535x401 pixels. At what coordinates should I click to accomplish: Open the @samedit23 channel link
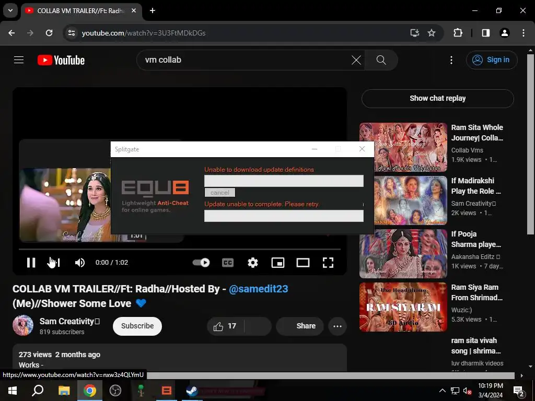(258, 289)
